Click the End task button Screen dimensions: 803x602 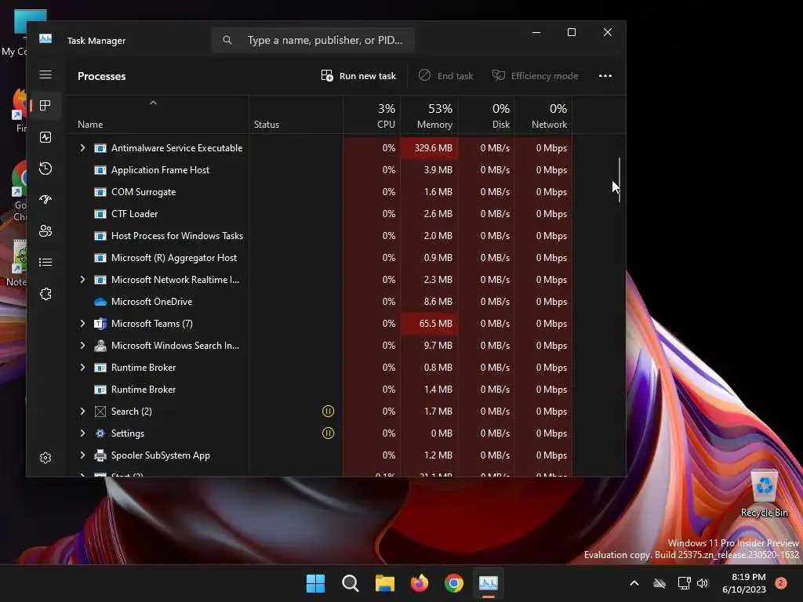coord(445,76)
